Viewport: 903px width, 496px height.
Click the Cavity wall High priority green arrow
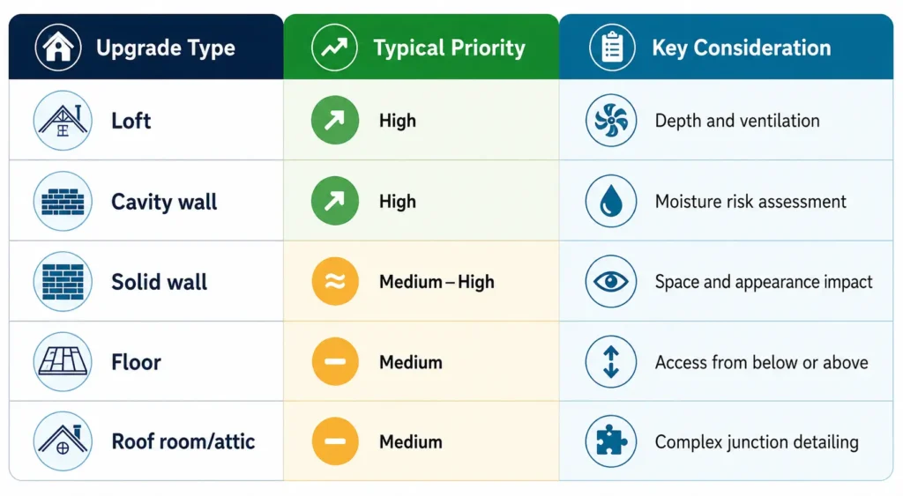tap(334, 200)
